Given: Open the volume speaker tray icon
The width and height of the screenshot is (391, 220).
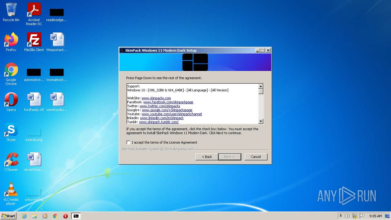Looking at the screenshot, I should coord(347,216).
